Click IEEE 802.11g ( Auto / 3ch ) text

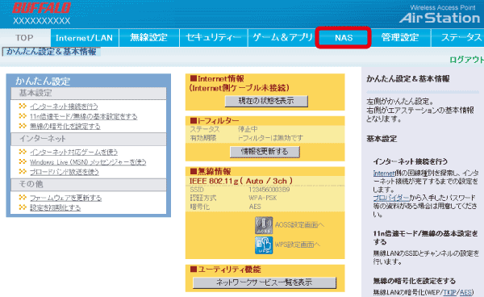(240, 181)
